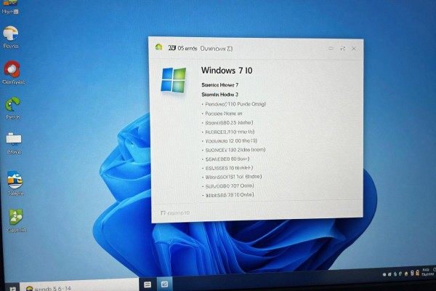Screen dimensions: 436x291
Task: Click the "Windows 7 10" heading
Action: click(x=227, y=71)
